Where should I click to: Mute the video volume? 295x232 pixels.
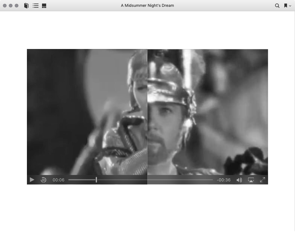coord(239,180)
